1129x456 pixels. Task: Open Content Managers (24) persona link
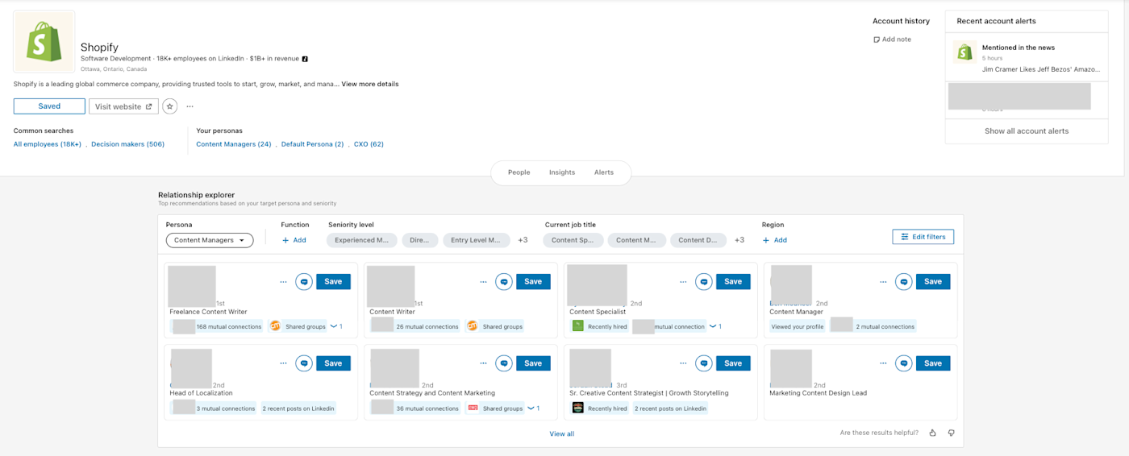click(x=234, y=144)
